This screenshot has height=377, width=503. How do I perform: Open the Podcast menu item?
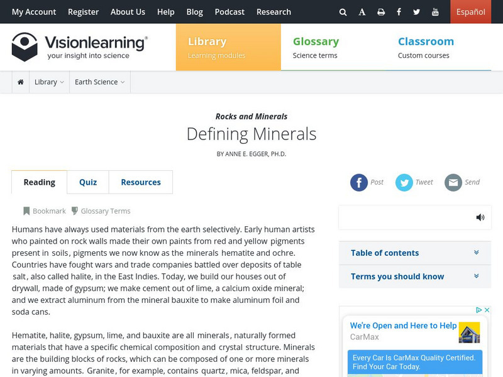[x=229, y=12]
